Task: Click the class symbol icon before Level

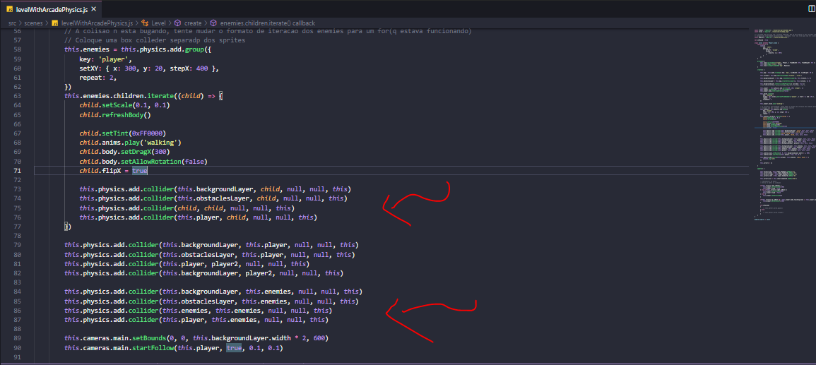Action: pos(146,23)
